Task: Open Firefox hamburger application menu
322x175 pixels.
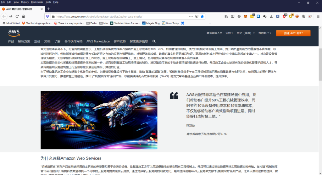Action: click(318, 16)
